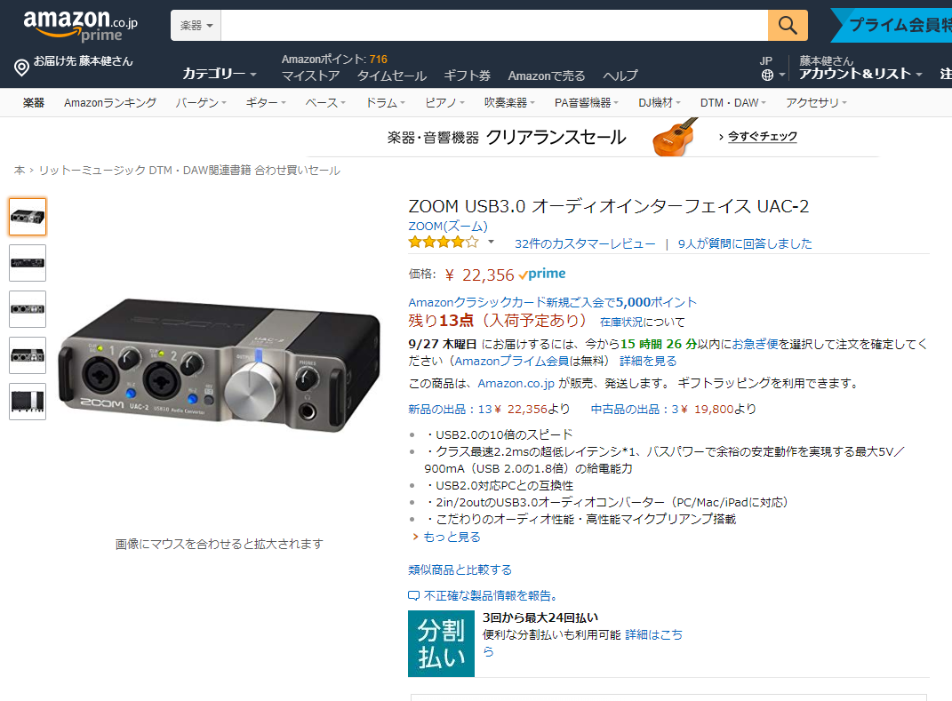Viewport: 952px width, 701px height.
Task: Click the 分割払い installment badge
Action: (441, 643)
